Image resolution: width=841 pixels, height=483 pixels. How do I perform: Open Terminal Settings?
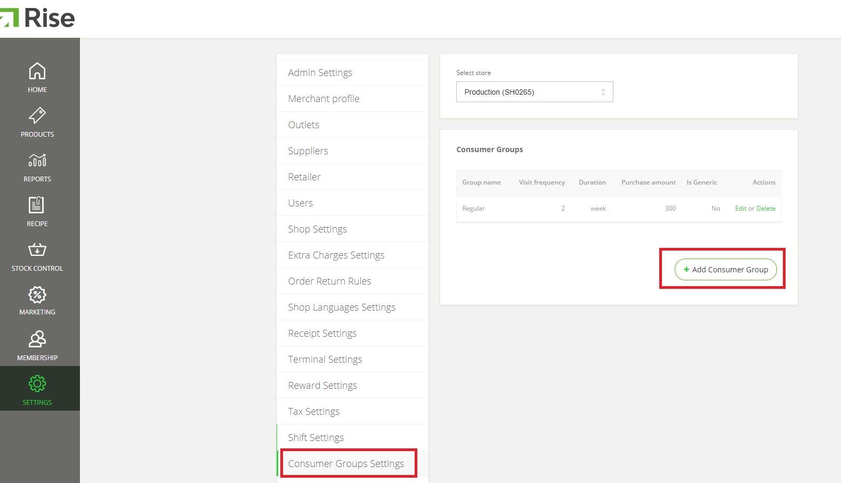pos(352,359)
